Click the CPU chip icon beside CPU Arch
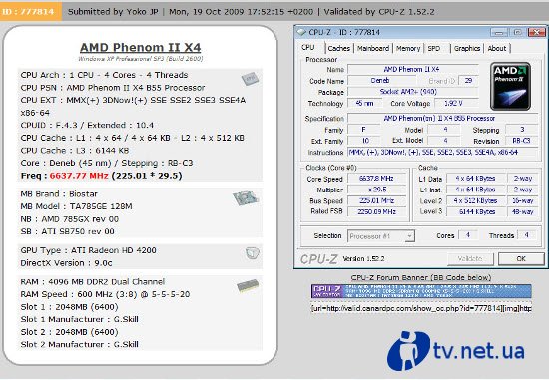 (250, 78)
